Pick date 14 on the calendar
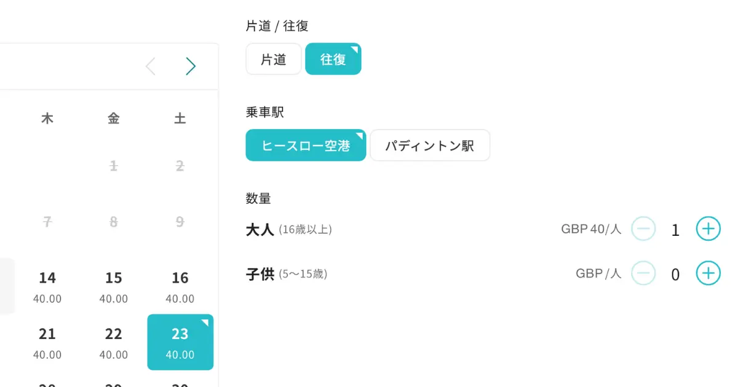 47,286
